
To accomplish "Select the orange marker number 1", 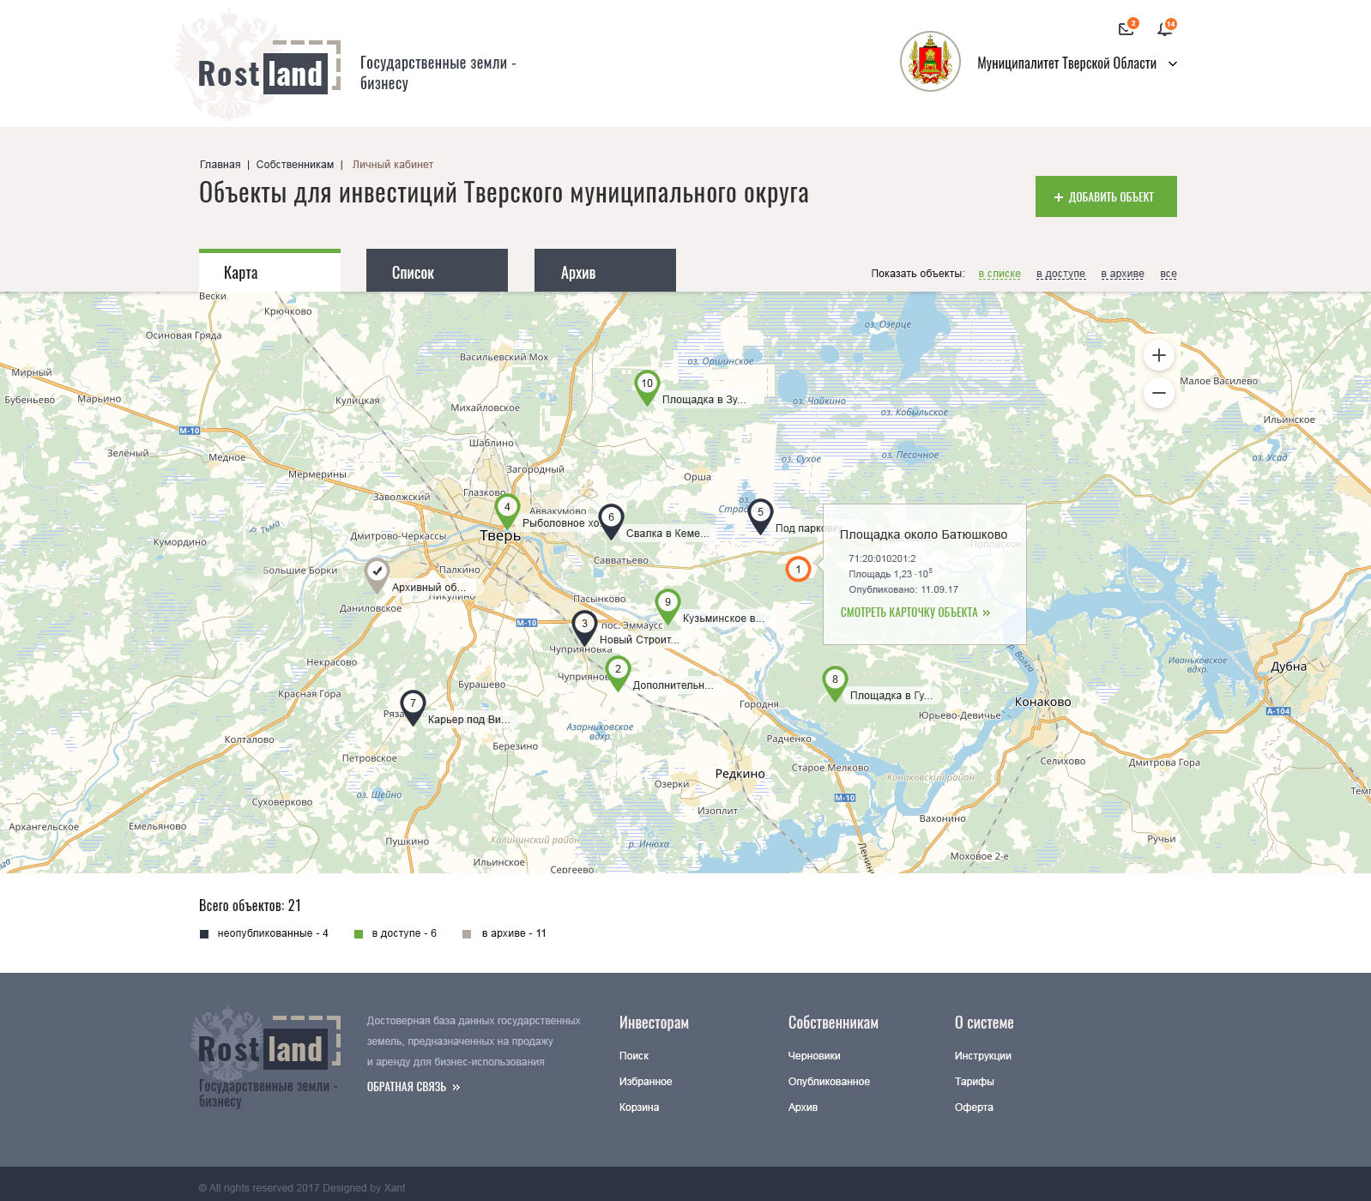I will [x=798, y=569].
